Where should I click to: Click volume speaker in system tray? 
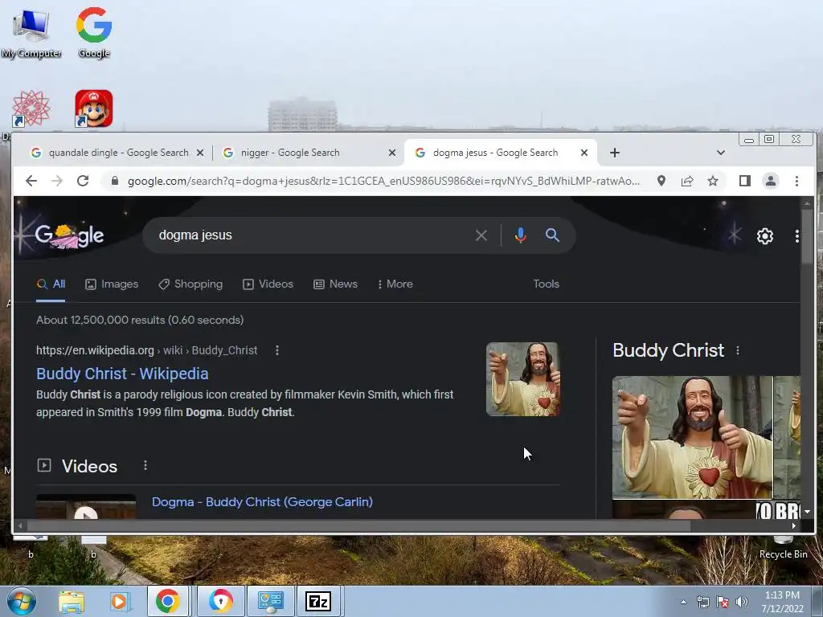point(742,602)
